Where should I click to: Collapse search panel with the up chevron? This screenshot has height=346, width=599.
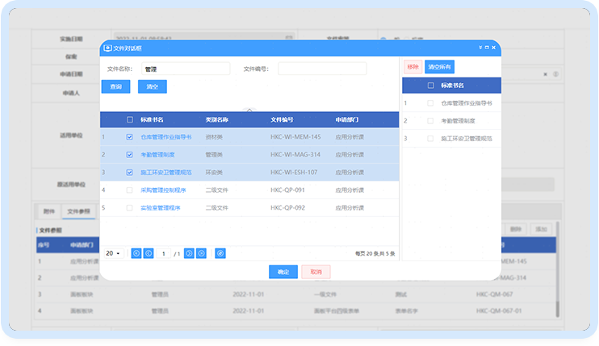[x=249, y=108]
